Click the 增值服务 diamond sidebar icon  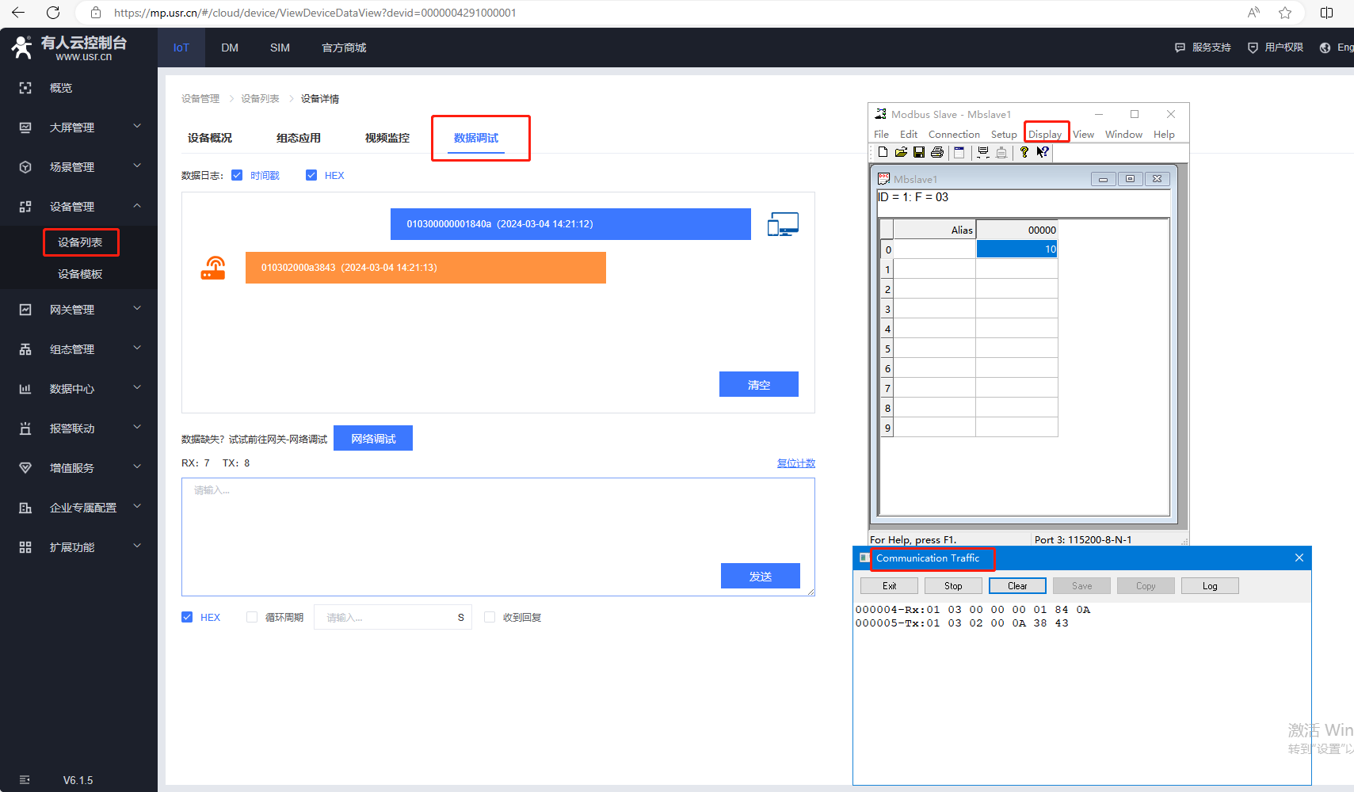[25, 468]
